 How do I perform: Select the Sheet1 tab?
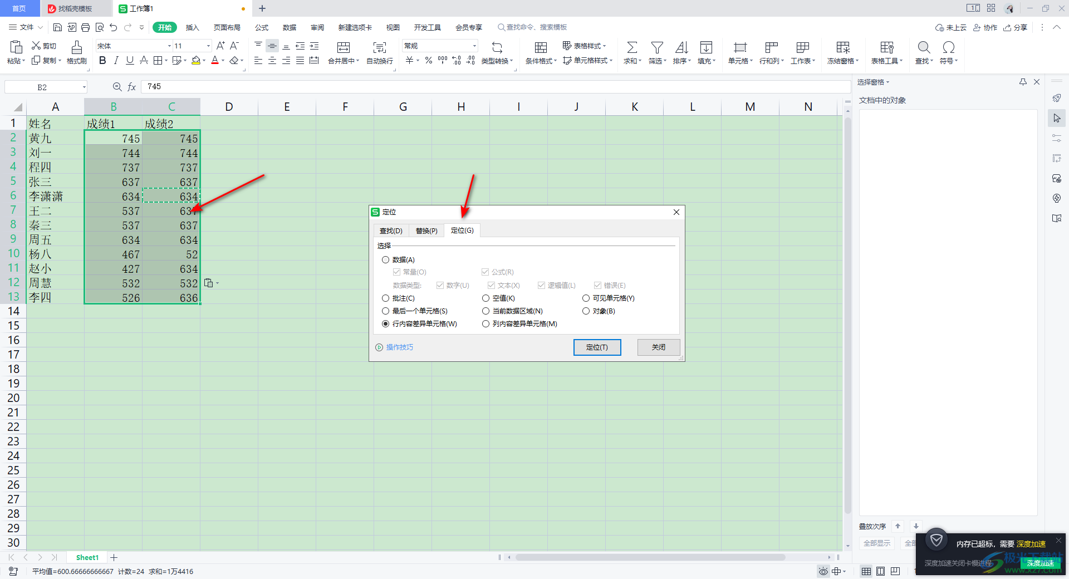click(87, 557)
